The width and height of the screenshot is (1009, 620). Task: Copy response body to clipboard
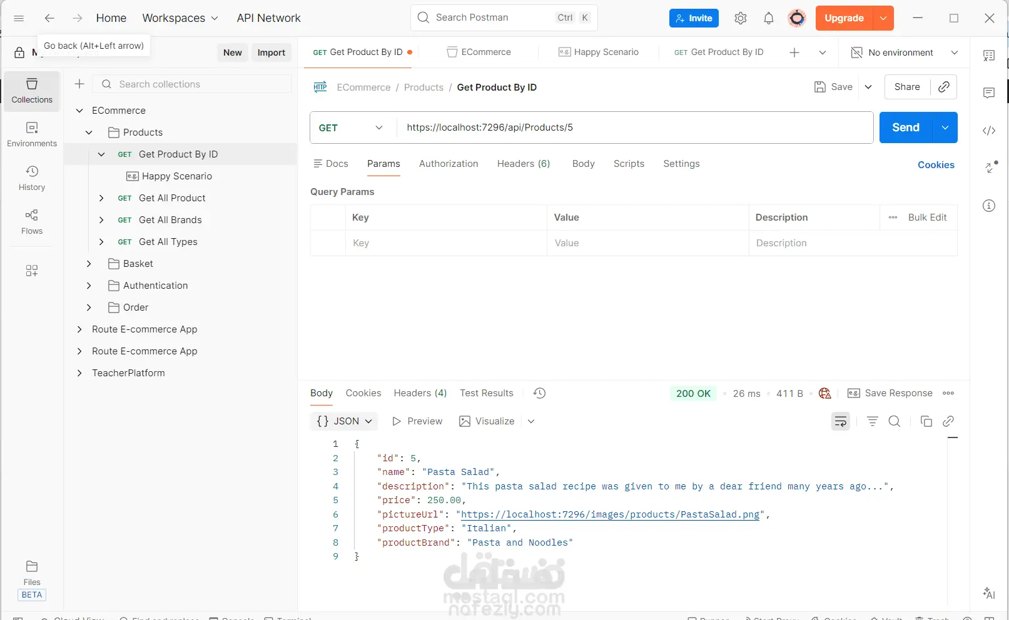pos(926,421)
